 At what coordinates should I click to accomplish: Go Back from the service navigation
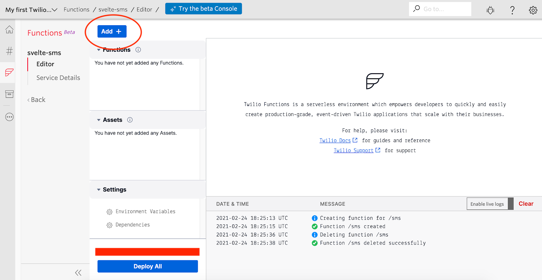tap(36, 100)
